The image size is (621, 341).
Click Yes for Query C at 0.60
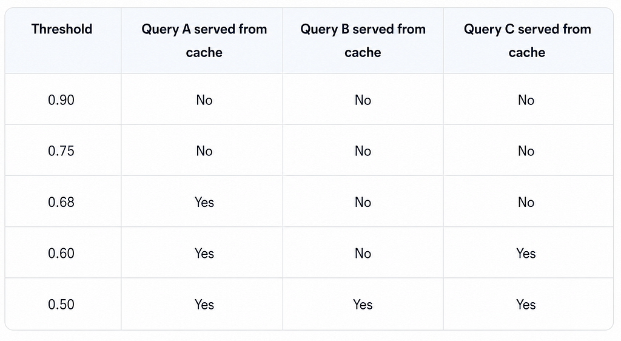click(526, 253)
